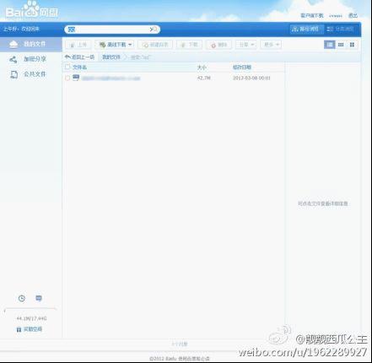Click inside the search input field
This screenshot has width=372, height=363.
point(112,30)
